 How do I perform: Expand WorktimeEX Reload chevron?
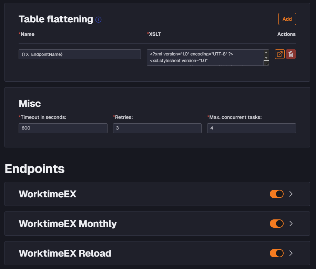pos(291,253)
